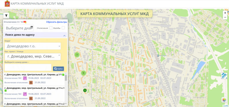Click the house number input field
Screen dimensions: 229x107
(28, 67)
